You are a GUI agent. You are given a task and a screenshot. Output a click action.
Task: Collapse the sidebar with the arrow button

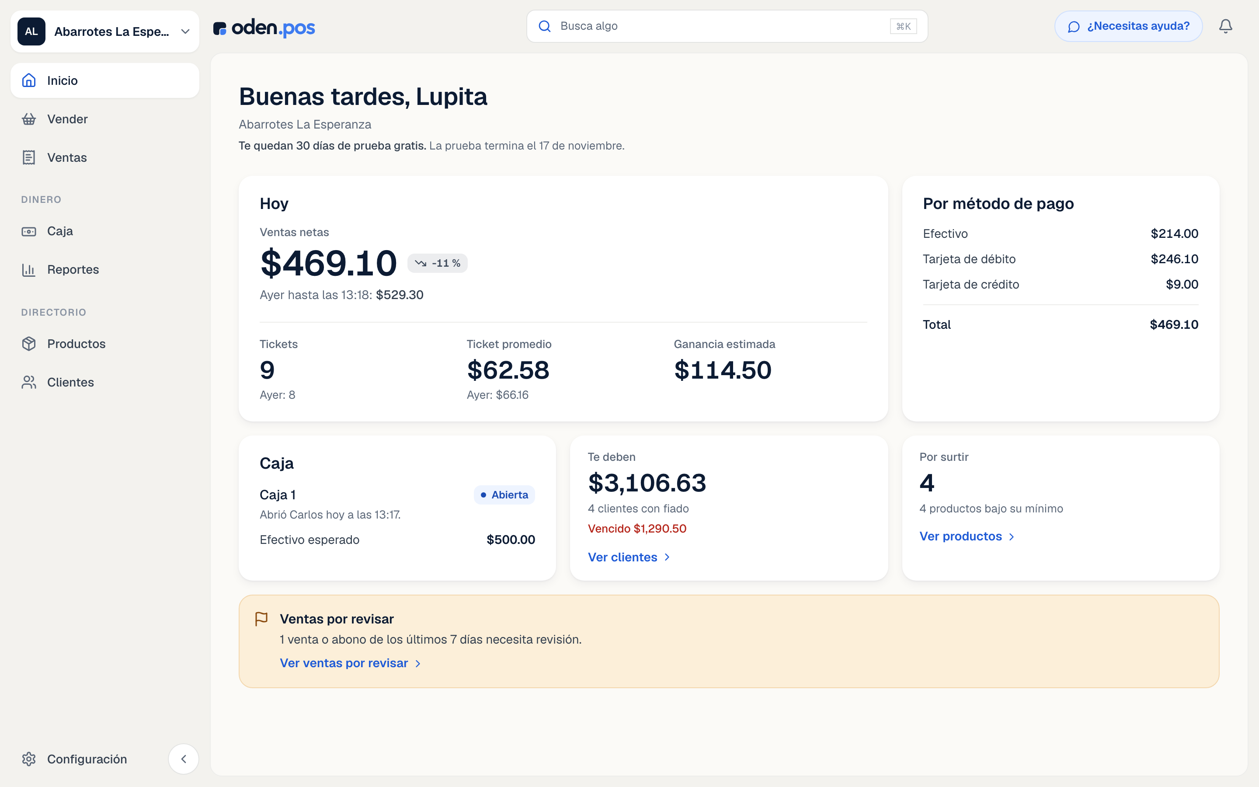[184, 759]
